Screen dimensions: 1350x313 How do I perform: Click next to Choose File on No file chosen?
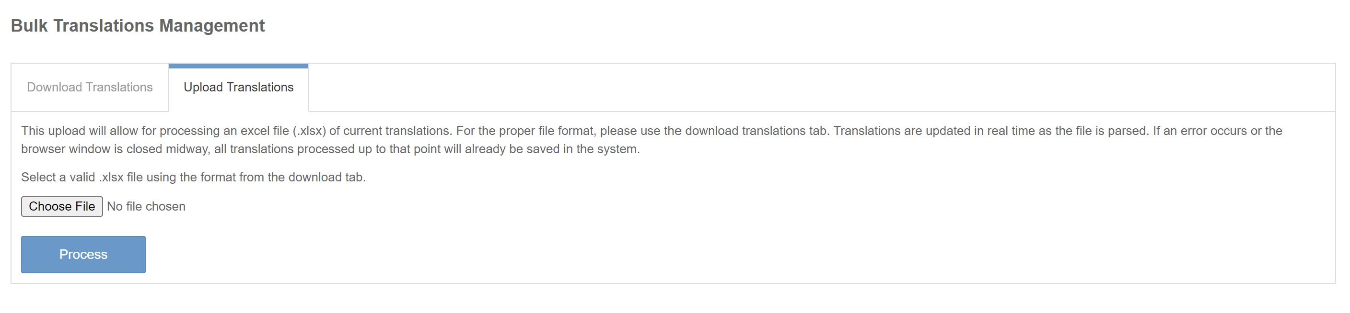pyautogui.click(x=146, y=206)
